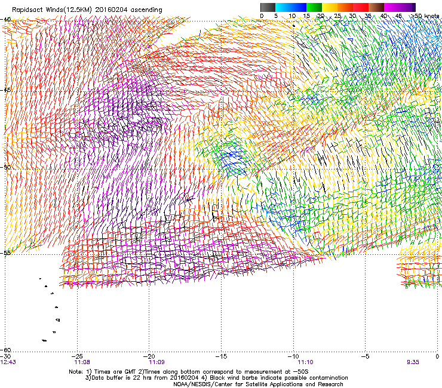This screenshot has height=388, width=442.
Task: Click the 9:35 measurement time label
Action: 413,362
